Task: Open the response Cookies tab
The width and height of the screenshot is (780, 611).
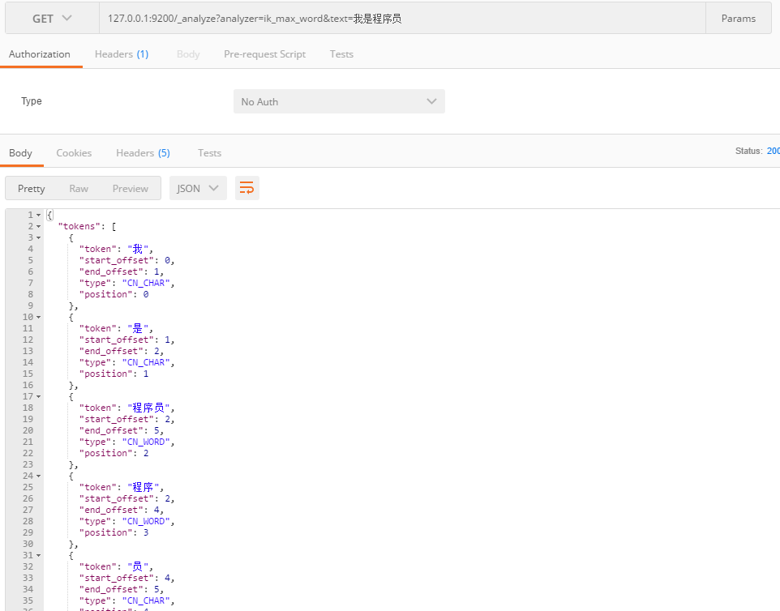Action: click(x=74, y=153)
